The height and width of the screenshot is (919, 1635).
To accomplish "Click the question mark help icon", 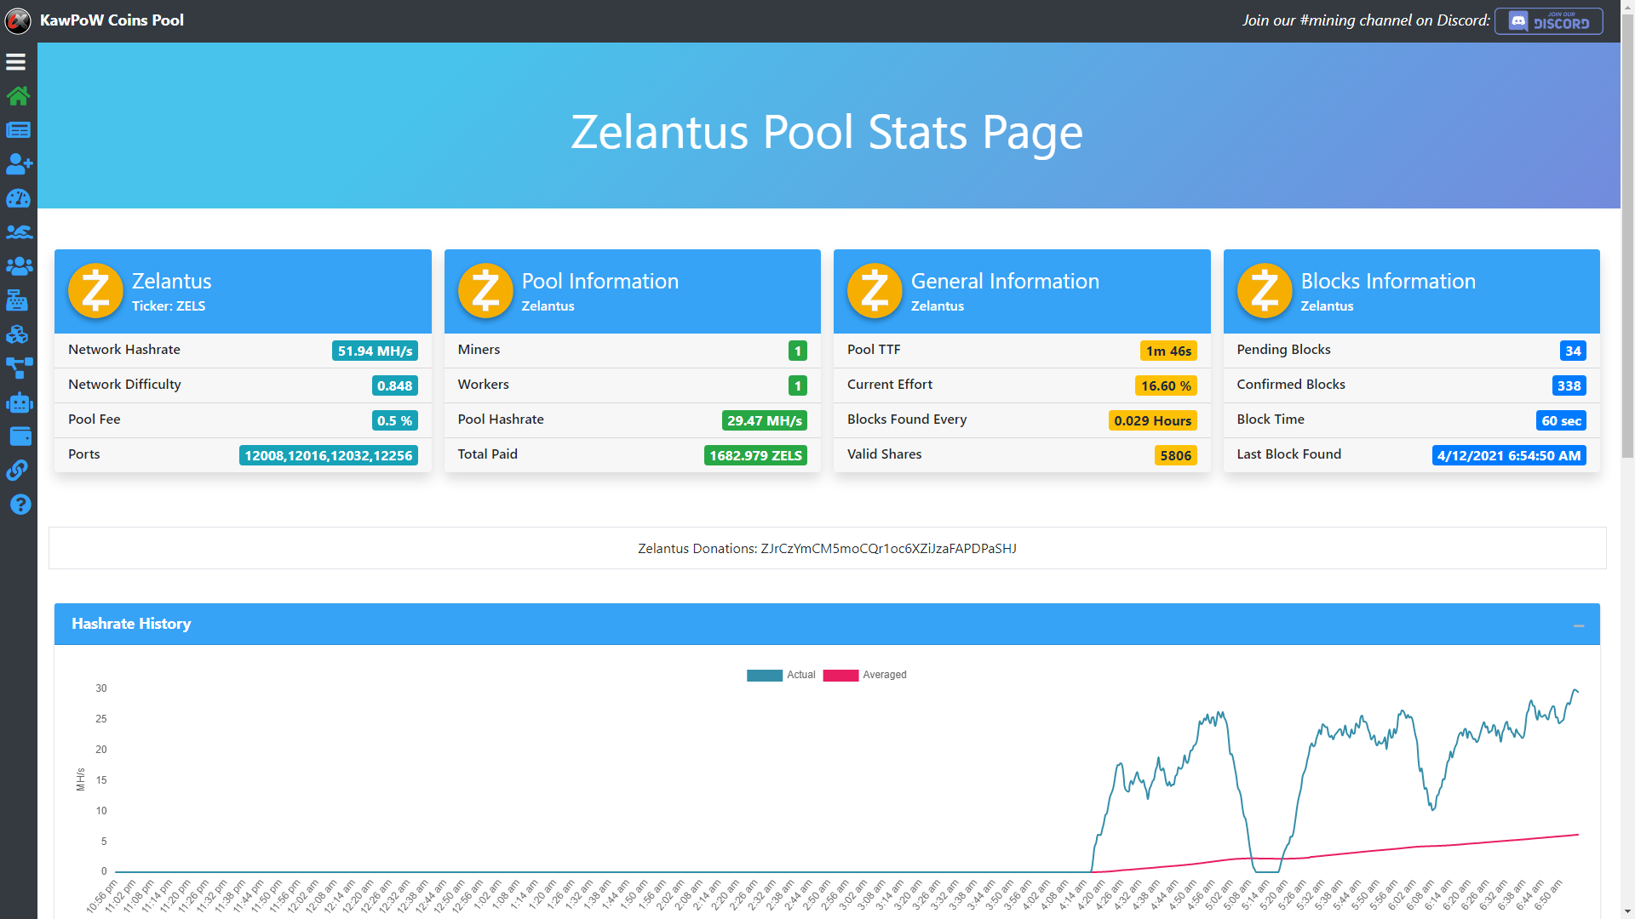I will pos(20,505).
